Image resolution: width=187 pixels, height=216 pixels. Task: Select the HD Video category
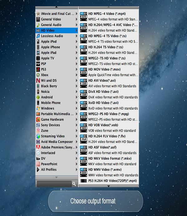(x=56, y=30)
